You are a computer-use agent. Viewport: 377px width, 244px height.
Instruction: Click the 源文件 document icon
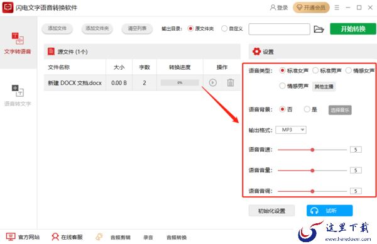click(x=51, y=52)
